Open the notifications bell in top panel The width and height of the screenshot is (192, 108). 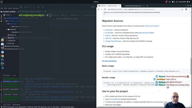coord(181,2)
